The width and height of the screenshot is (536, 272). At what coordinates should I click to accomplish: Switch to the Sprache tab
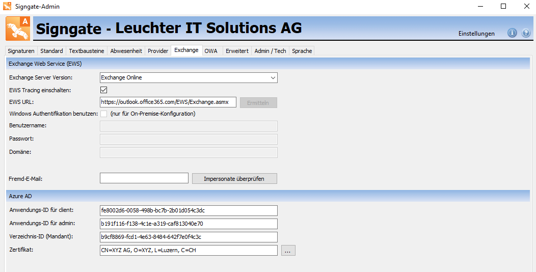point(302,51)
